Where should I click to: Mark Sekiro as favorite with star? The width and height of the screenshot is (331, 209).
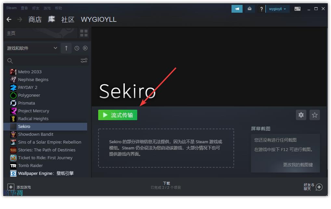tap(314, 115)
